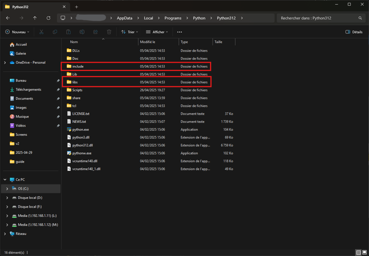Expand Media (\\192.168.1.11) (L:) node
The image size is (369, 256).
point(7,215)
